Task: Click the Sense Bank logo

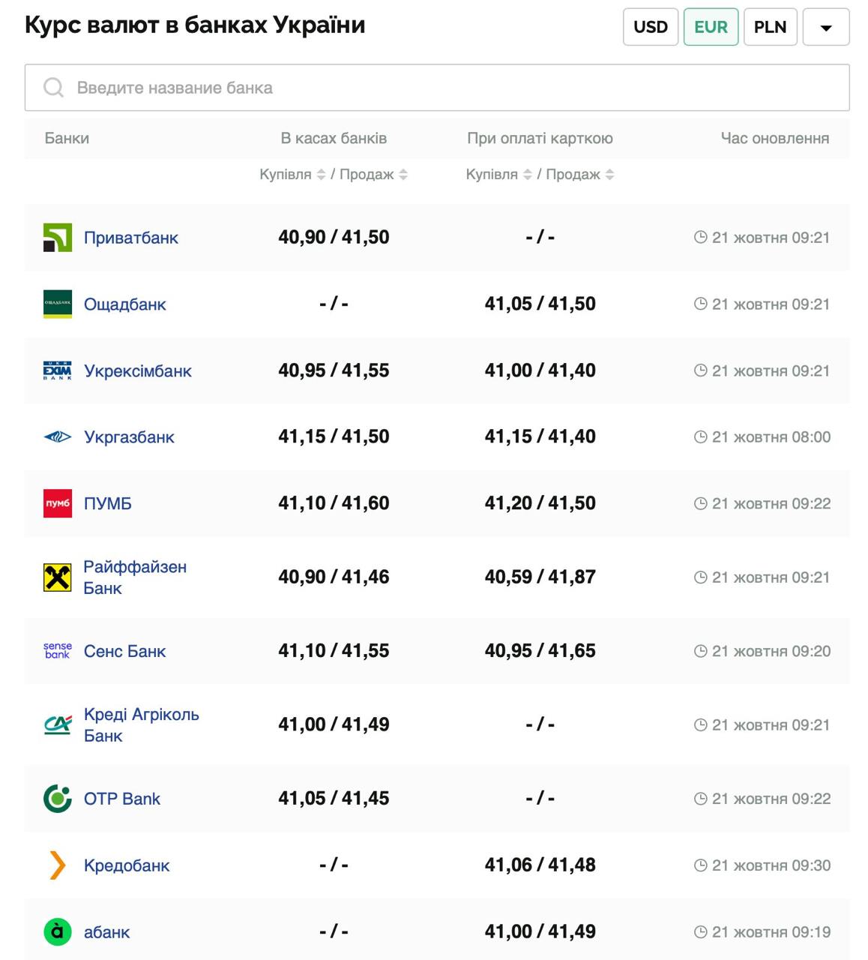Action: click(58, 650)
